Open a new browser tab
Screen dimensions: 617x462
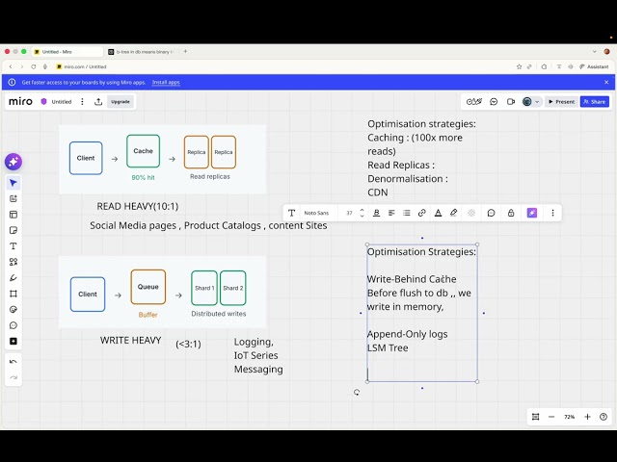[185, 51]
